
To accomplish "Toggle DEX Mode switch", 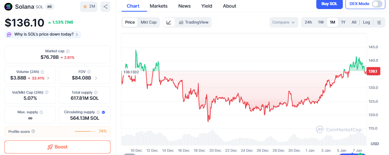I will [377, 4].
